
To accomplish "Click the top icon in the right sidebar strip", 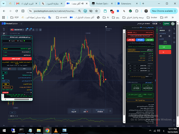I will pyautogui.click(x=174, y=29).
